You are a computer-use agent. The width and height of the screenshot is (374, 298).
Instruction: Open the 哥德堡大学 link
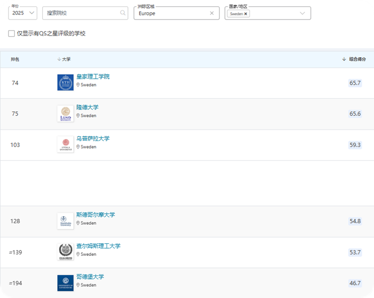point(90,277)
